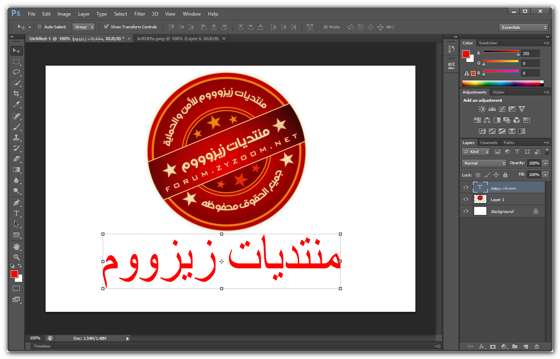Delete layer using trash icon
The height and width of the screenshot is (359, 560).
[537, 347]
